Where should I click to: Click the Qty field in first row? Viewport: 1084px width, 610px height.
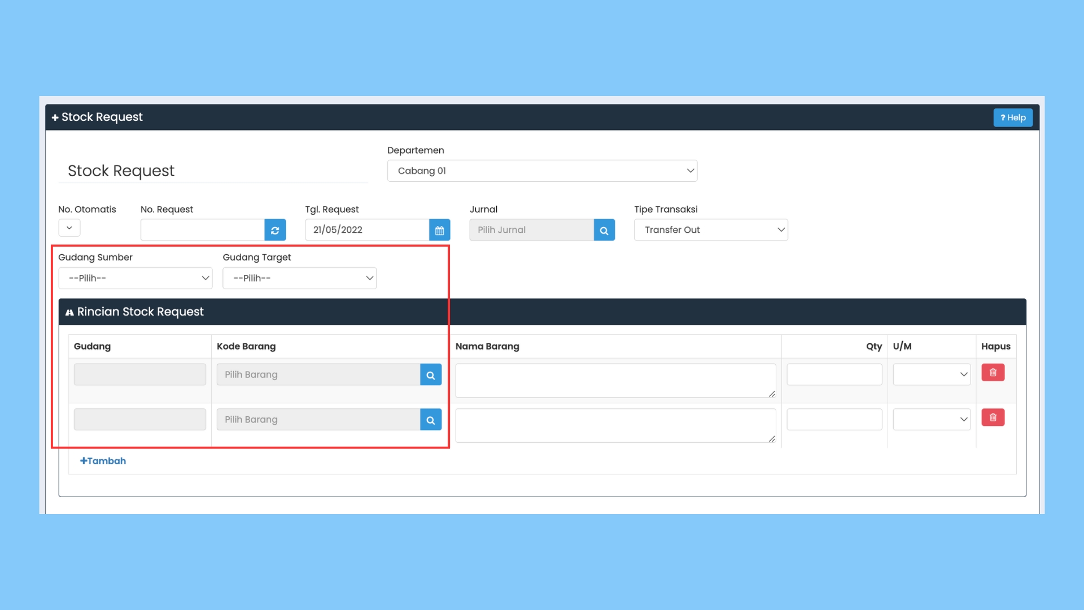[x=834, y=374]
